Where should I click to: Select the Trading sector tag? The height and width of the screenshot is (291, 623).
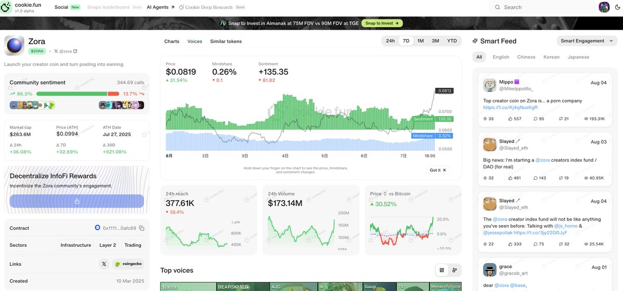133,245
